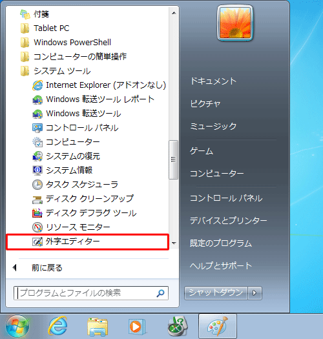Image resolution: width=323 pixels, height=339 pixels.
Task: Open システム情報 icon
Action: click(x=37, y=170)
